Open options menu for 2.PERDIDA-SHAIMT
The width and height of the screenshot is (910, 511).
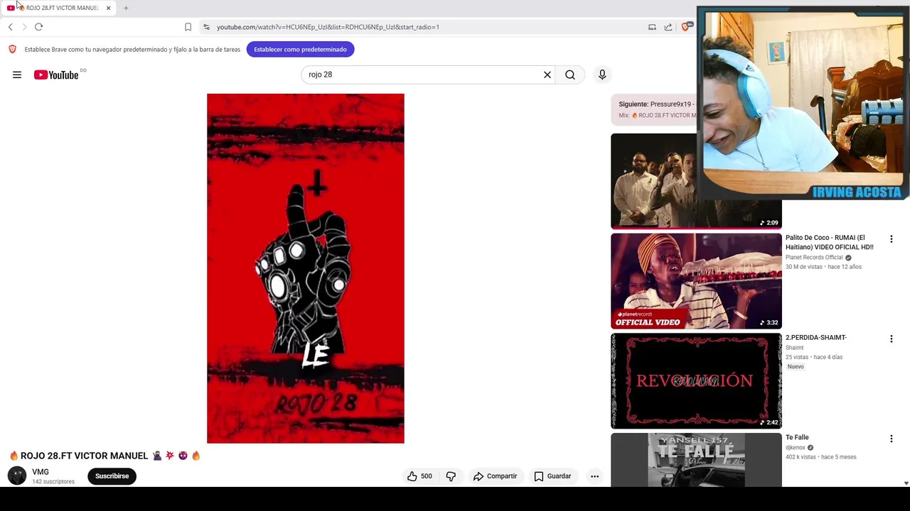[891, 339]
